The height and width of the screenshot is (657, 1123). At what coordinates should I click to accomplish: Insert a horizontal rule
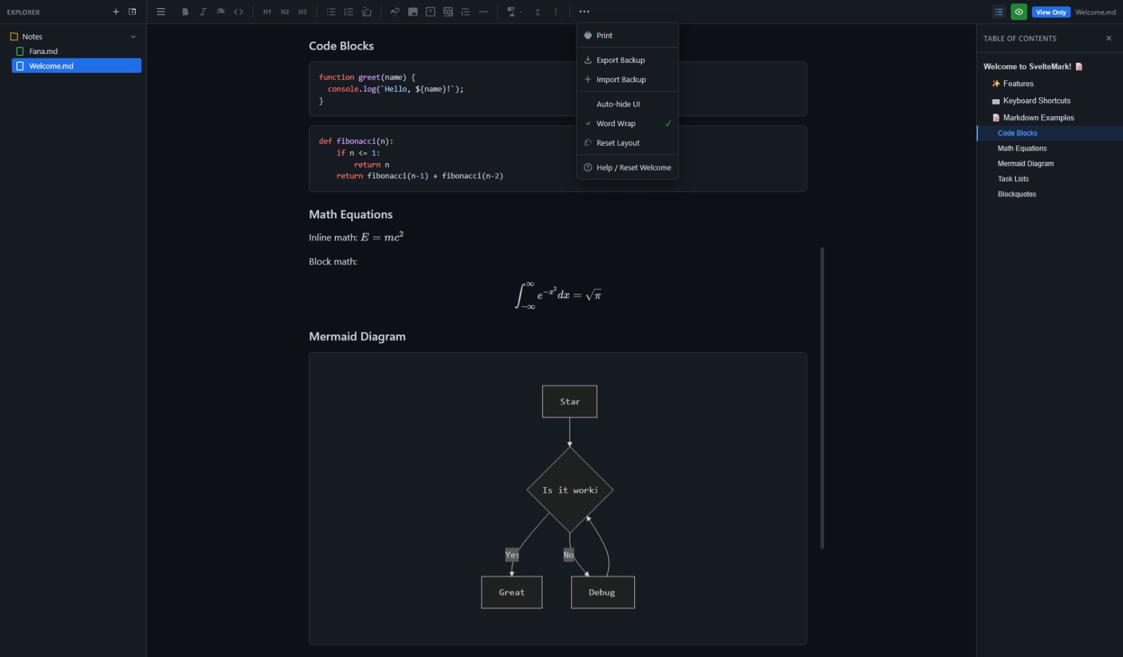(x=484, y=11)
